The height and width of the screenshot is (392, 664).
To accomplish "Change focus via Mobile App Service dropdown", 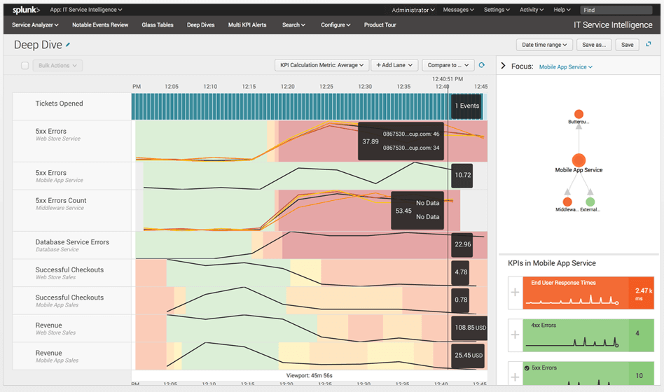I will (566, 67).
